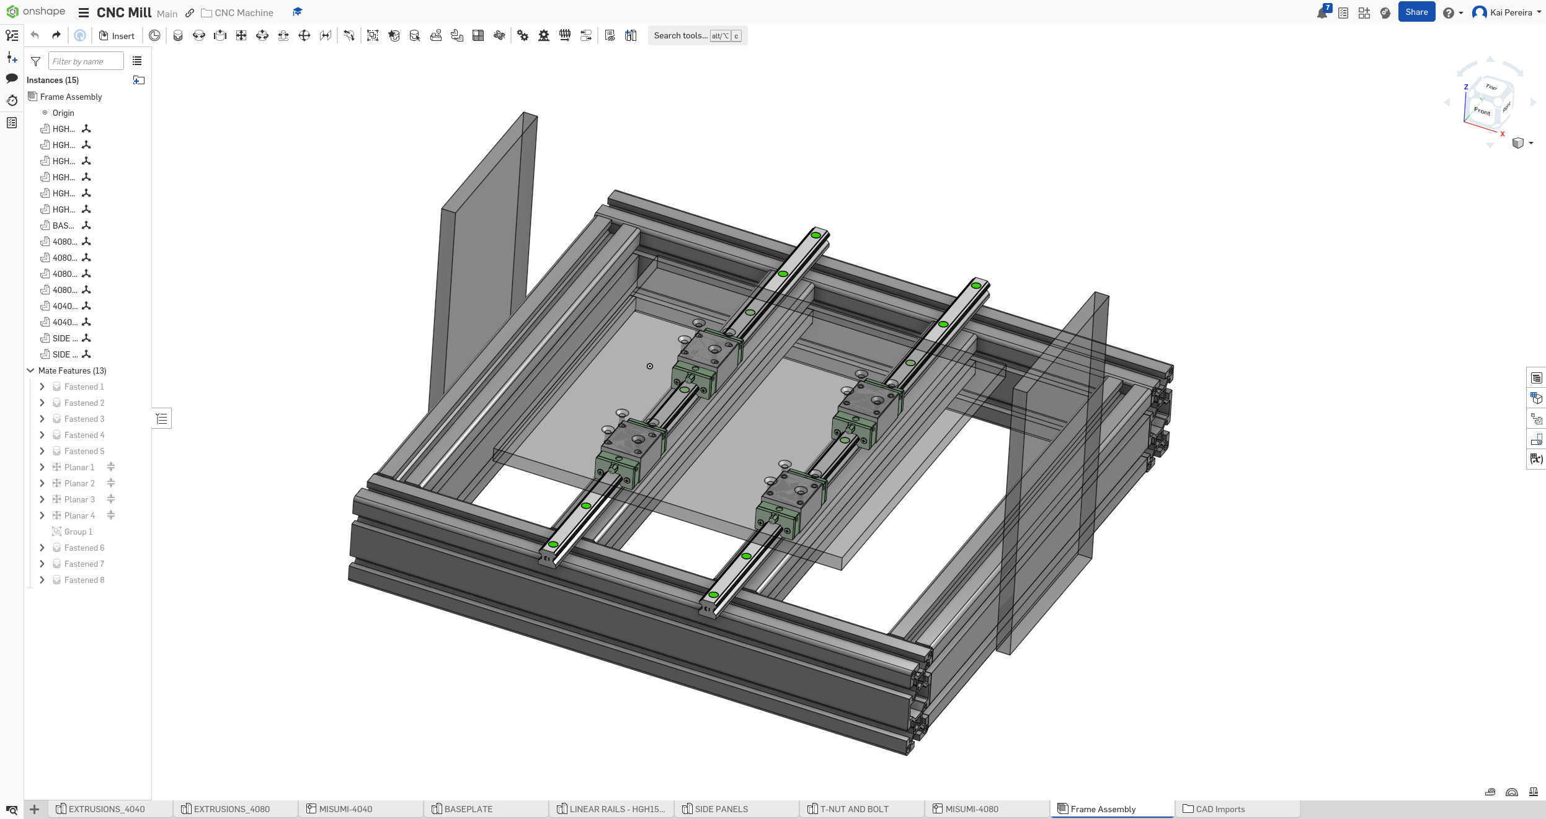The image size is (1546, 819).
Task: Expand the Fastened 1 mate
Action: coord(42,387)
